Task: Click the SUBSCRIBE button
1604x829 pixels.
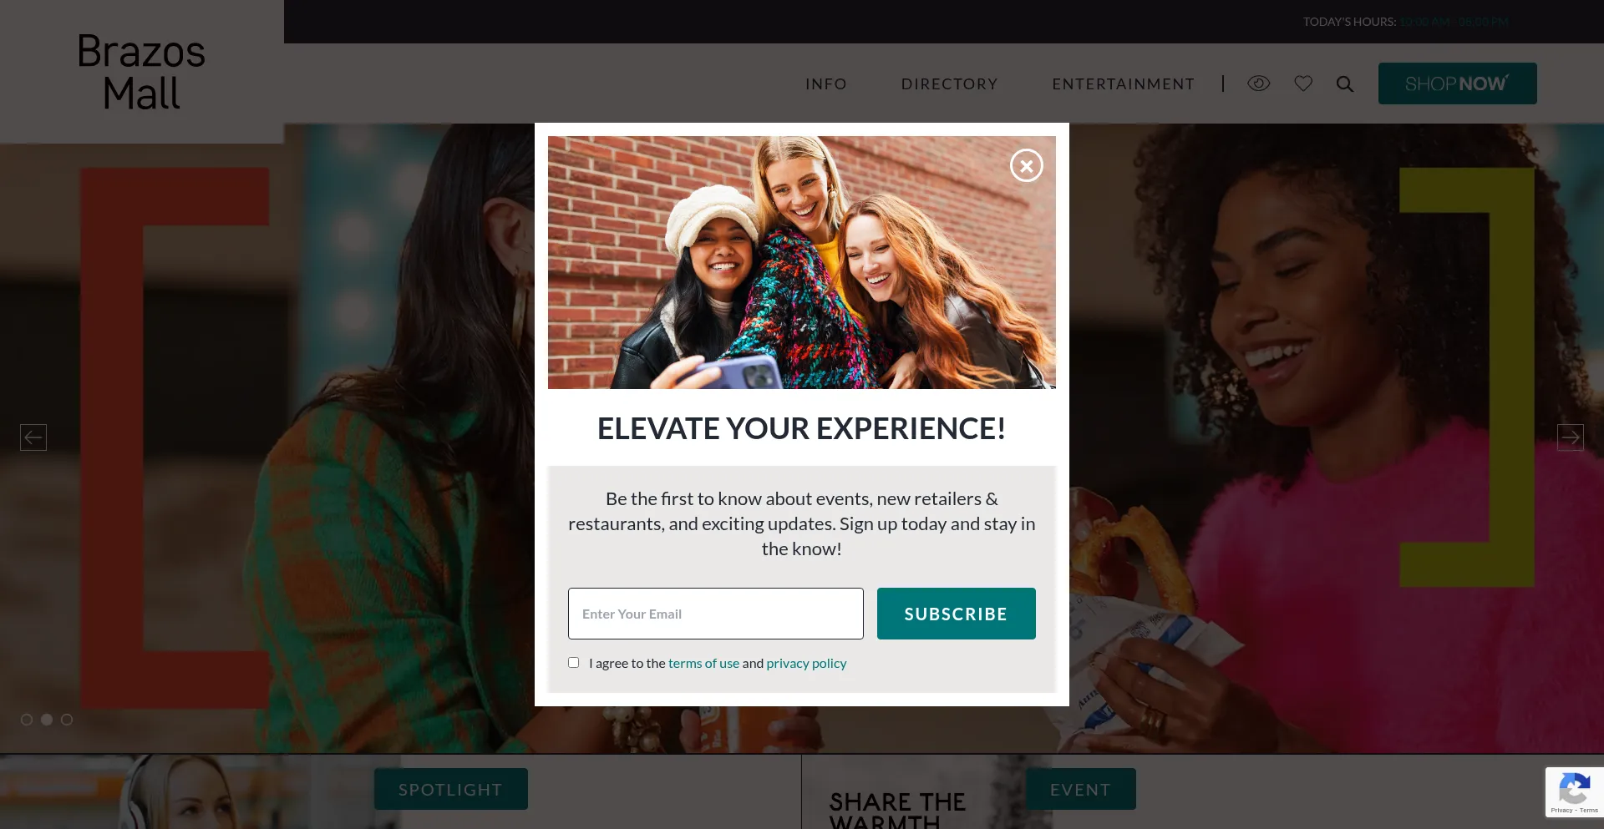Action: [x=957, y=614]
